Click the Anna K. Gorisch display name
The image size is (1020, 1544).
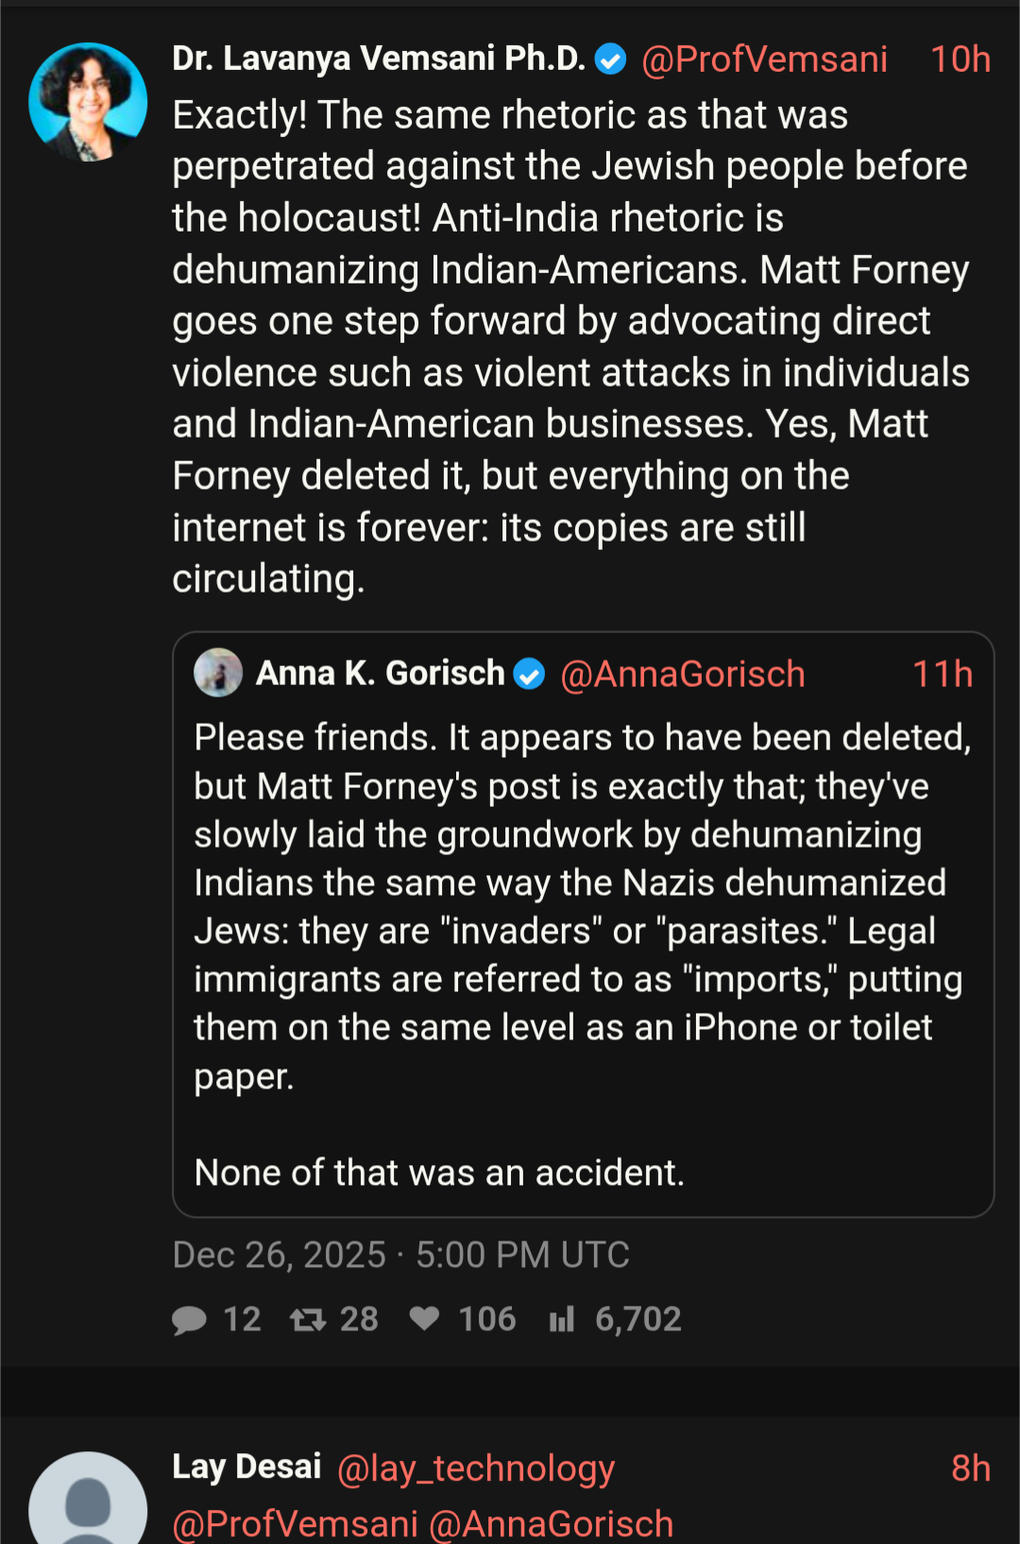tap(381, 674)
